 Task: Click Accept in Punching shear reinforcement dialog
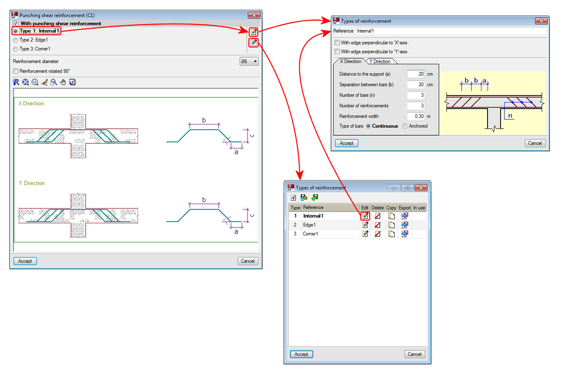(x=25, y=261)
